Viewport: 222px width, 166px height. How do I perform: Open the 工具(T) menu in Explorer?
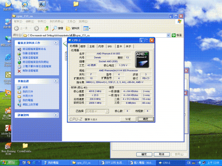[x=71, y=21]
